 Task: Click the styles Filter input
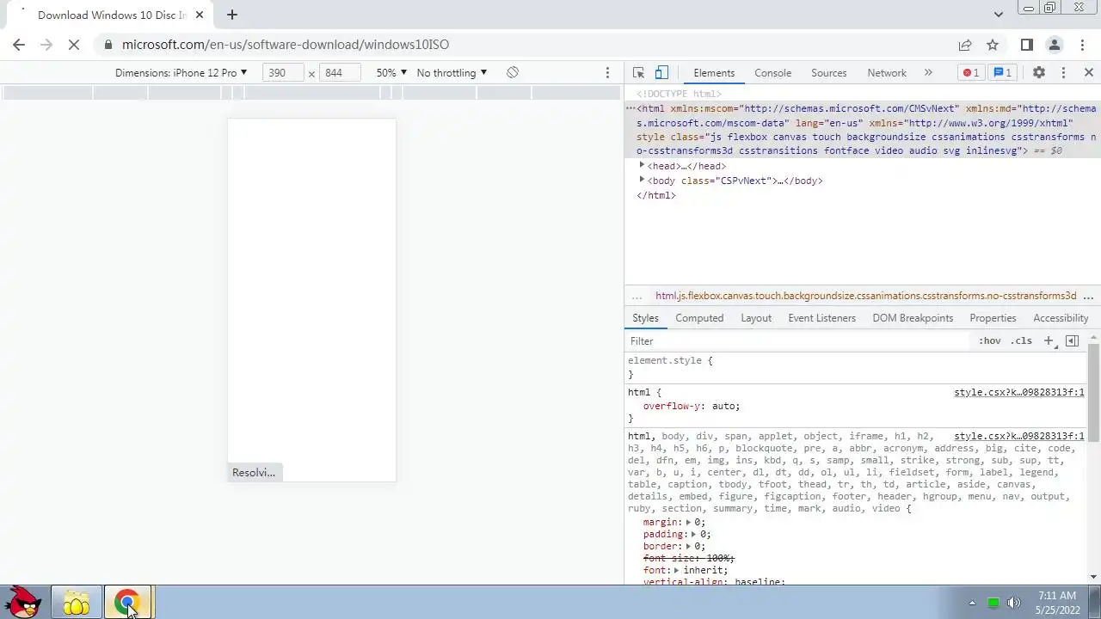(798, 341)
